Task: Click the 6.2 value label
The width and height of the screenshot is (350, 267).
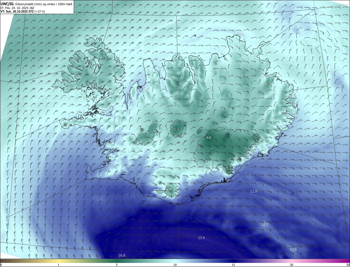Action: (x=142, y=130)
